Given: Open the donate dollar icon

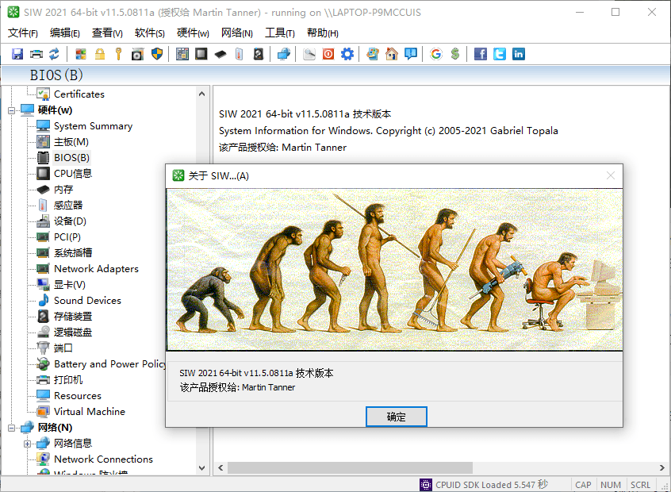Looking at the screenshot, I should tap(454, 53).
